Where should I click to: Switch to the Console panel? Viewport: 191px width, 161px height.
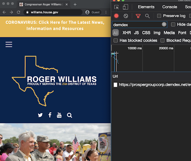coord(170,7)
